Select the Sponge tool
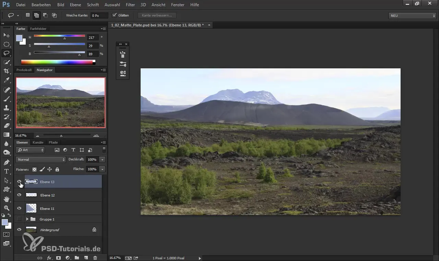 7,152
